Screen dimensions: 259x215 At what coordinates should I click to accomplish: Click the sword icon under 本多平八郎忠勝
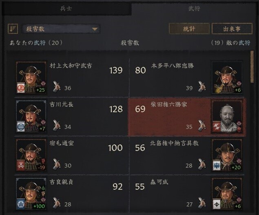pos(202,87)
